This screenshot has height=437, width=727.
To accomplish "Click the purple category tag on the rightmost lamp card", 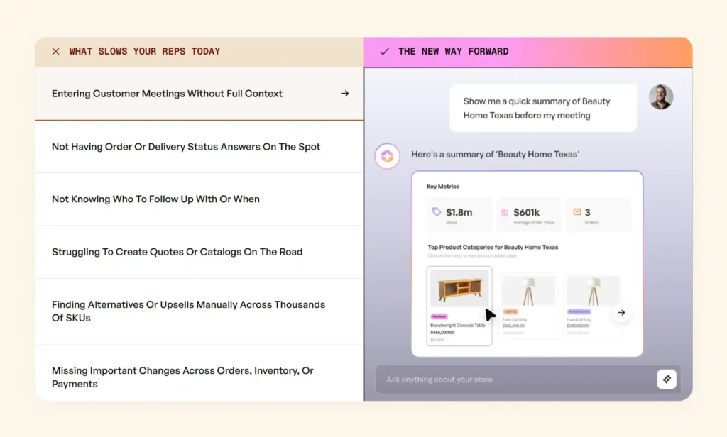I will tap(579, 312).
